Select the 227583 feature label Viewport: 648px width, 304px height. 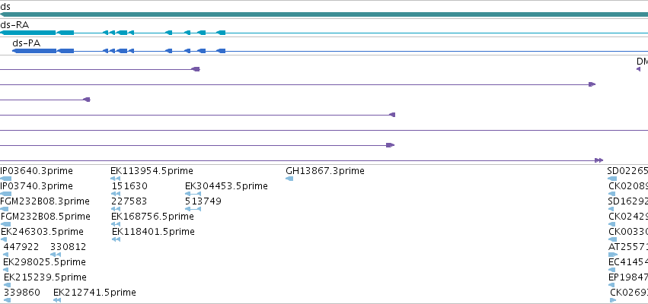click(x=129, y=201)
